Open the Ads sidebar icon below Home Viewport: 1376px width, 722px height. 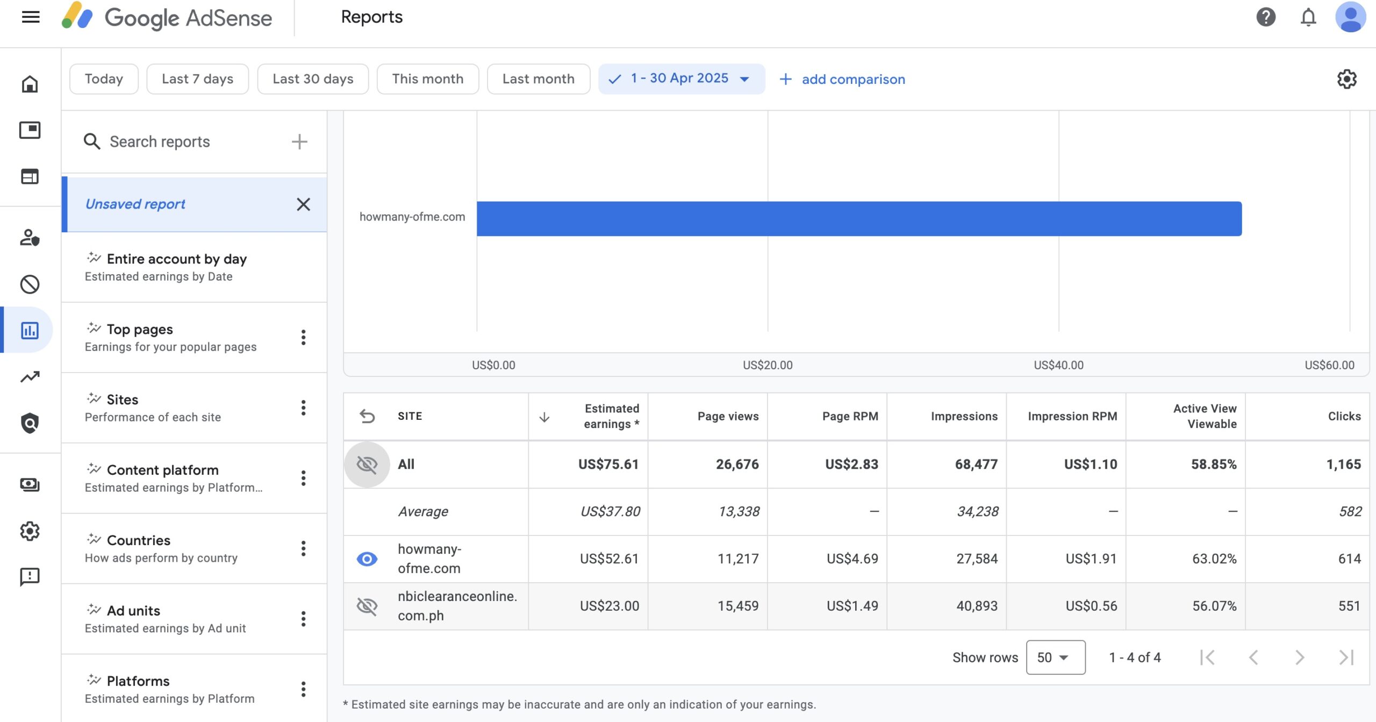(x=30, y=130)
